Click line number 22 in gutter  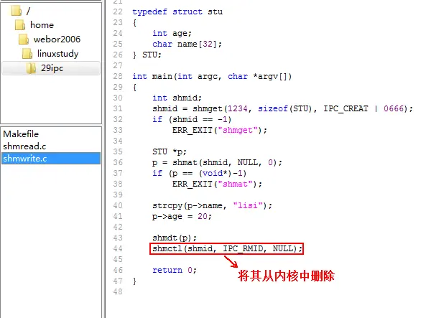coord(118,11)
